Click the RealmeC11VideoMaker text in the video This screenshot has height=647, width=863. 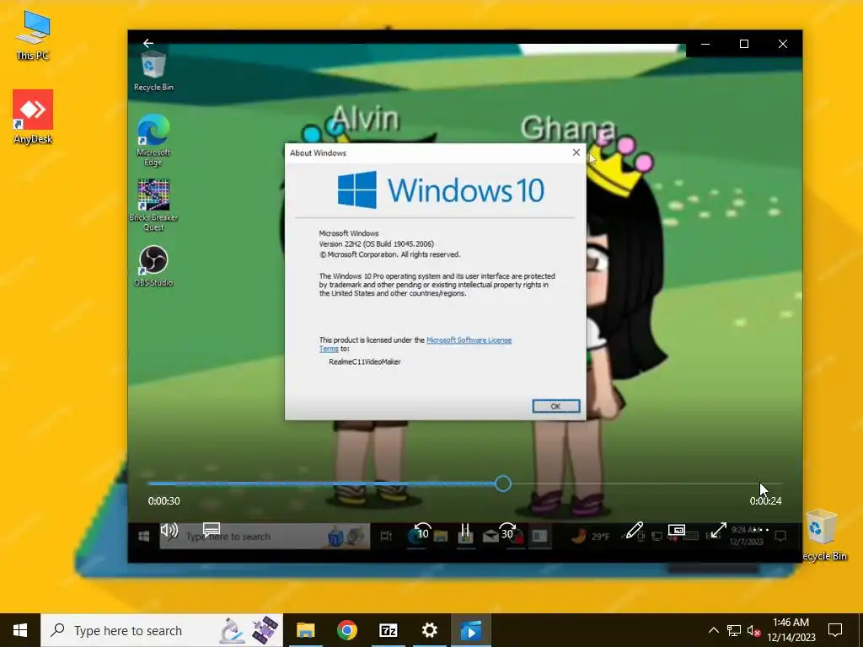point(365,361)
